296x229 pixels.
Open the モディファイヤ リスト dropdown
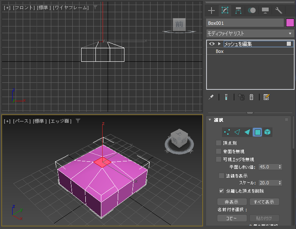coord(250,34)
